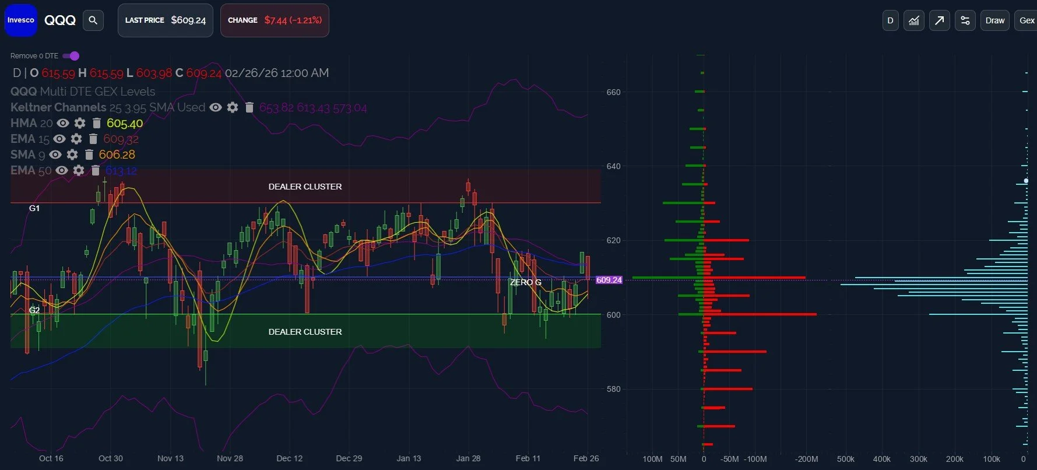Click the lower DEALER CLUSTER label

click(x=305, y=332)
